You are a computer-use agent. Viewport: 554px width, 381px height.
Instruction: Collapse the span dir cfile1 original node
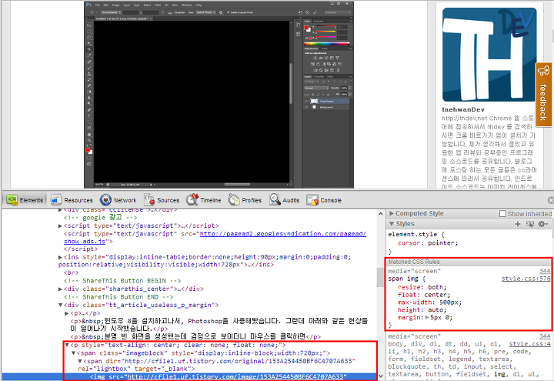80,361
